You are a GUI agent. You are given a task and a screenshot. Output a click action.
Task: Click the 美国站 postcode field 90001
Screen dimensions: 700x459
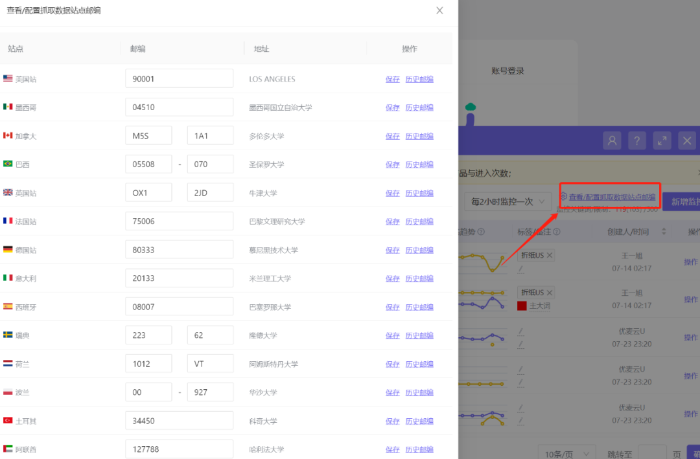180,78
